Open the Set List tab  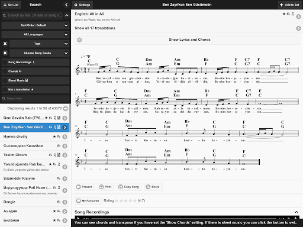click(11, 5)
